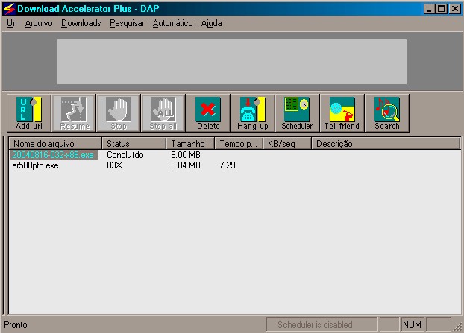
Task: Click the DAP lightning icon in title bar
Action: [9, 9]
